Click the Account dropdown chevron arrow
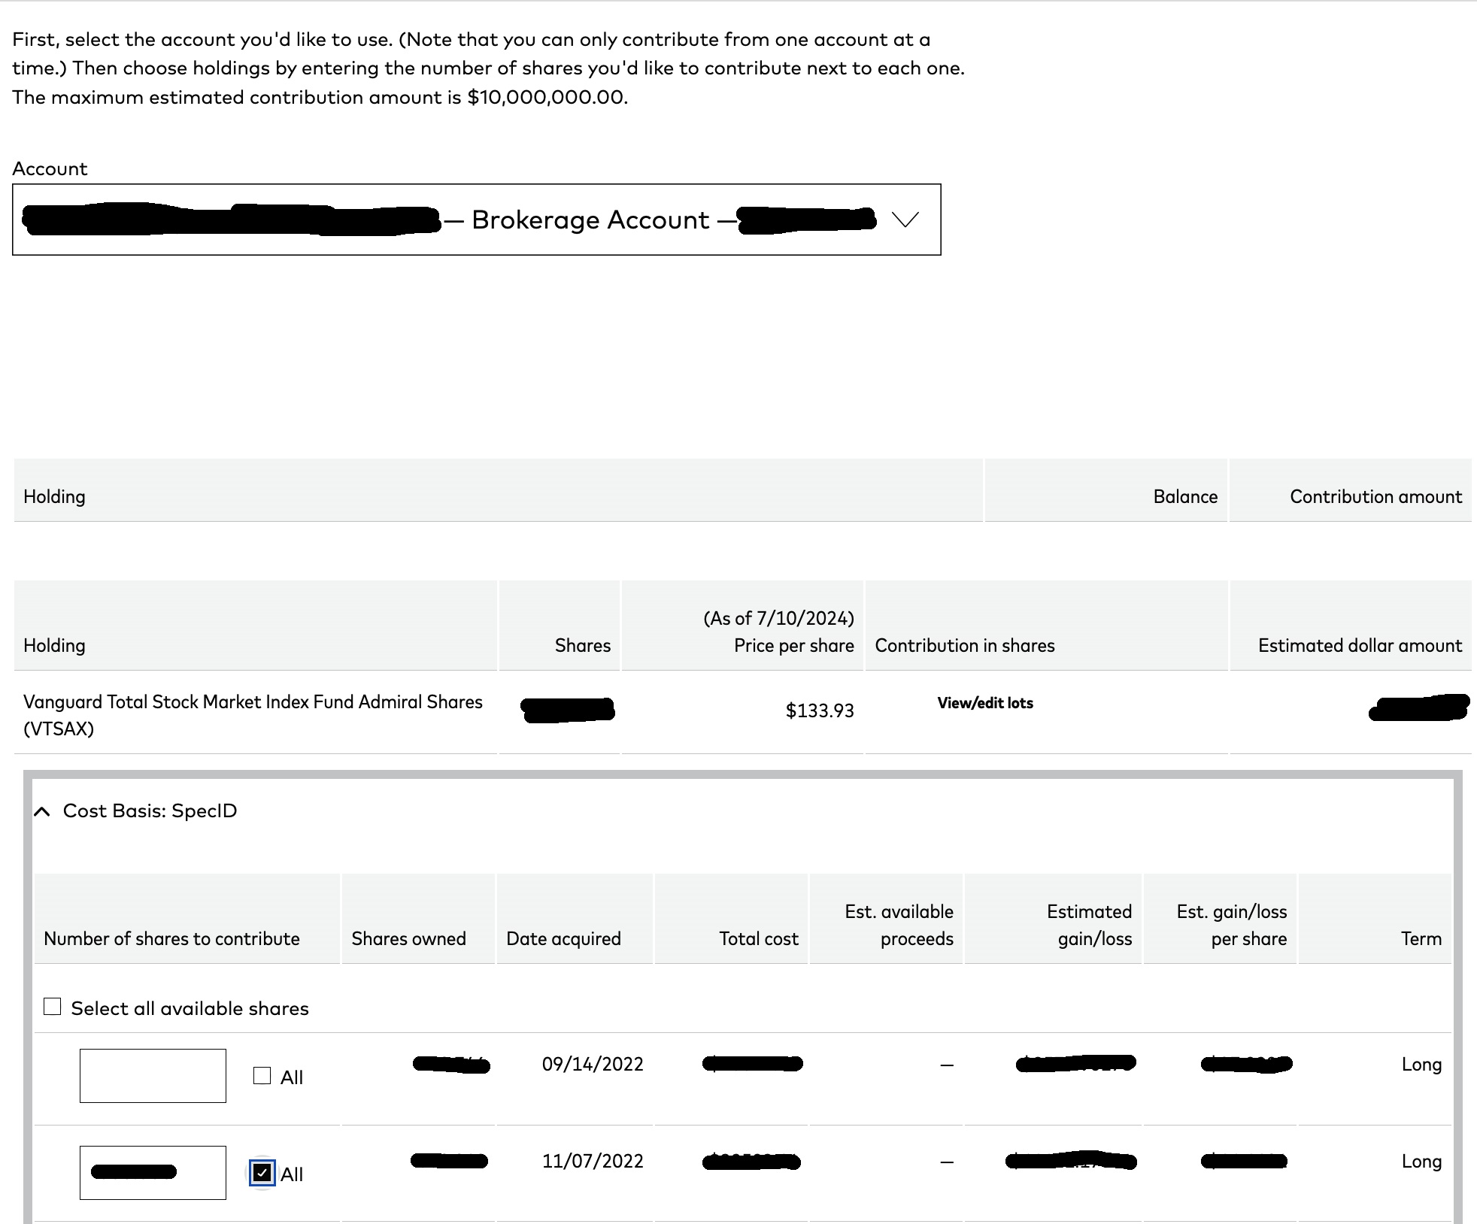1477x1224 pixels. click(x=905, y=220)
